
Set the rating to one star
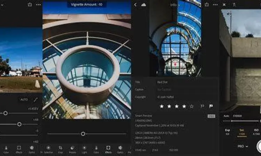(161, 106)
